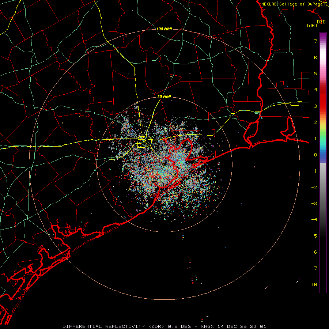Click the "-4" value on the dB scale
Screen dimensions: 329x329
pos(314,220)
